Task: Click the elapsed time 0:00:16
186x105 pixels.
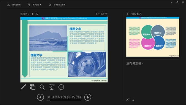Action: coord(25,14)
